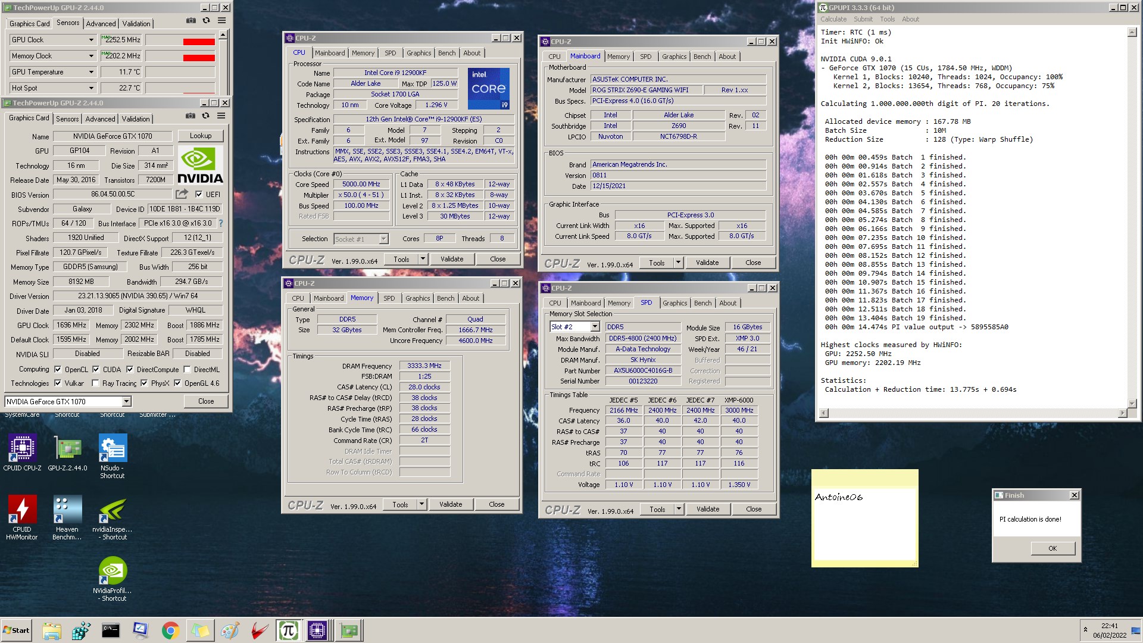Open Chrome from the taskbar
The width and height of the screenshot is (1143, 643).
click(170, 630)
